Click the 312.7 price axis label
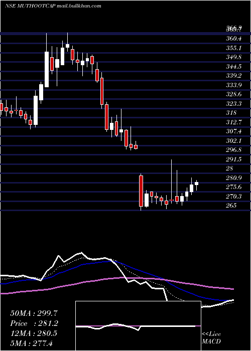Screen dimensions: 251x351 [x=234, y=122]
